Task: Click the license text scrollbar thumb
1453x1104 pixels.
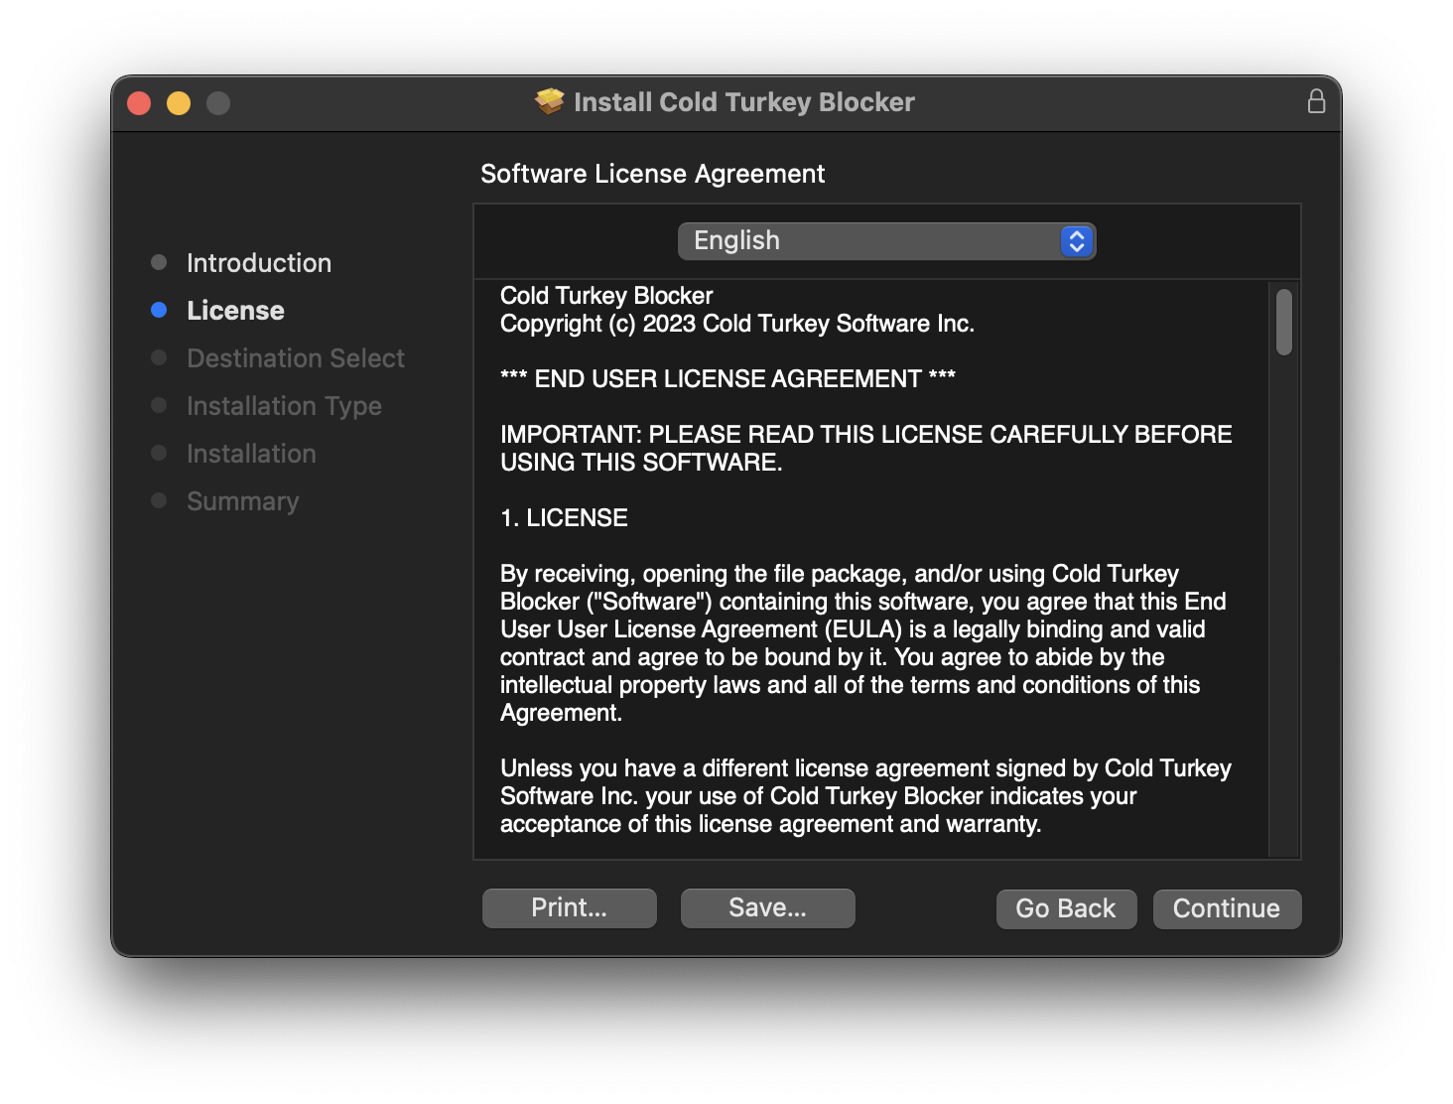Action: pyautogui.click(x=1284, y=322)
